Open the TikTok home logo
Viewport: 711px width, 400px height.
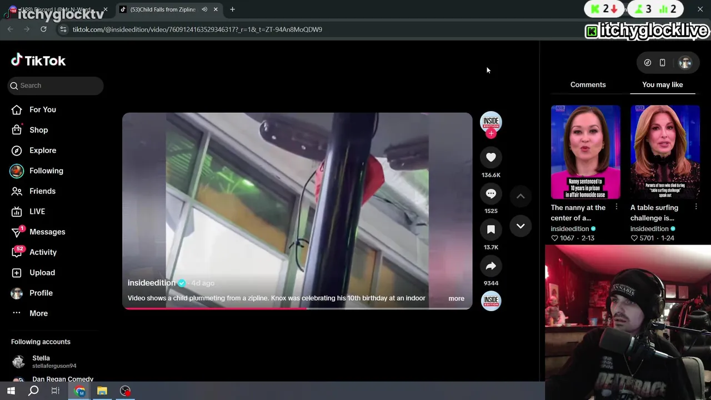[38, 61]
